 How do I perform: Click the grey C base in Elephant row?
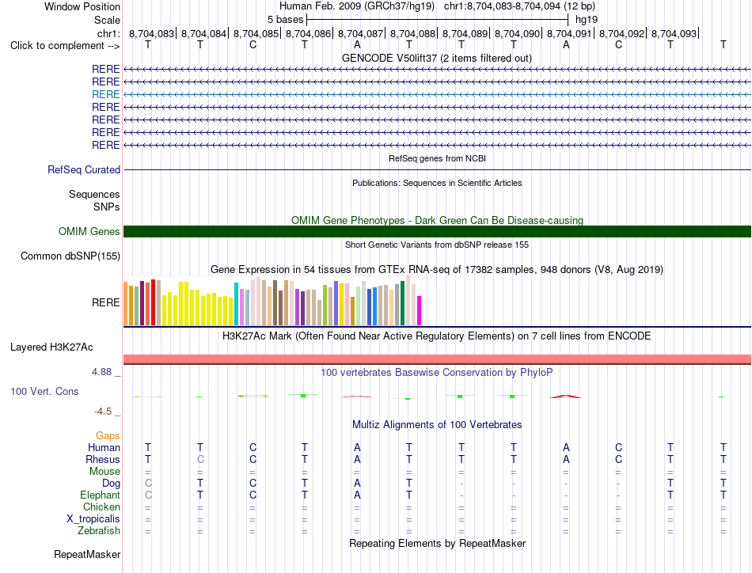[148, 495]
